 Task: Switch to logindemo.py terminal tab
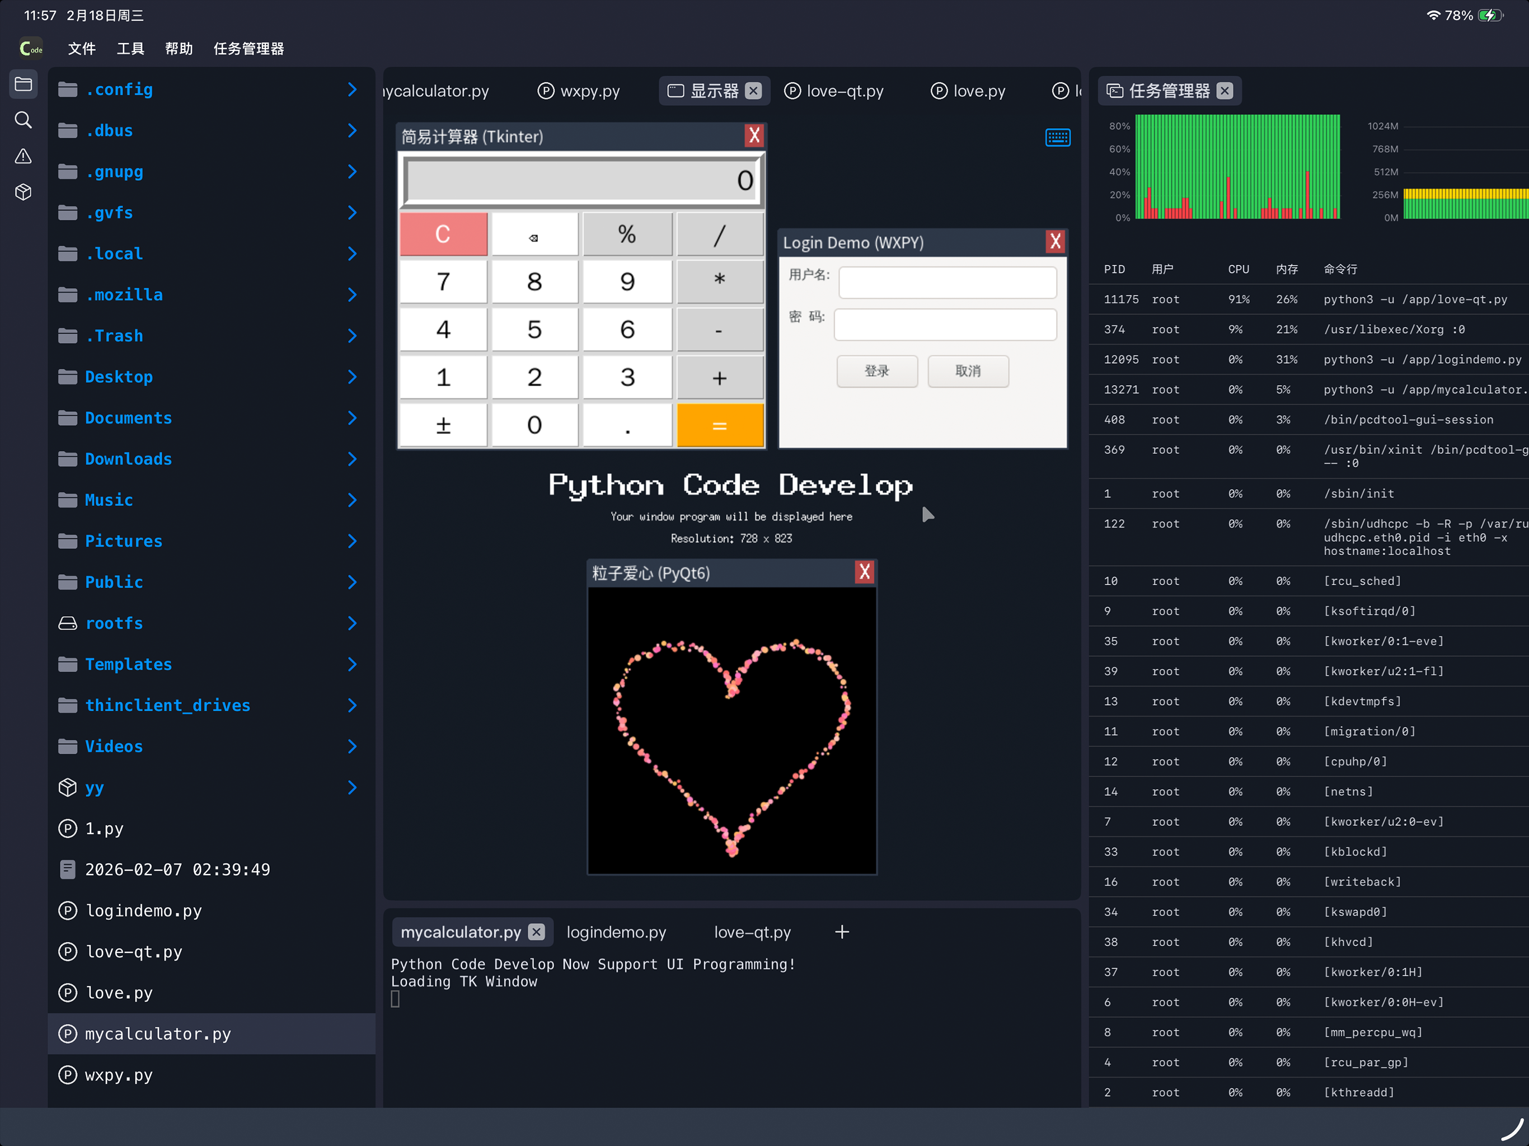pos(617,932)
